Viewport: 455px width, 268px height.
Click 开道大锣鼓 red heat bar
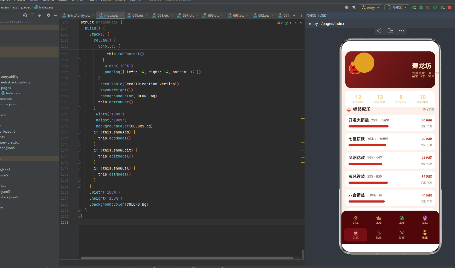369,126
